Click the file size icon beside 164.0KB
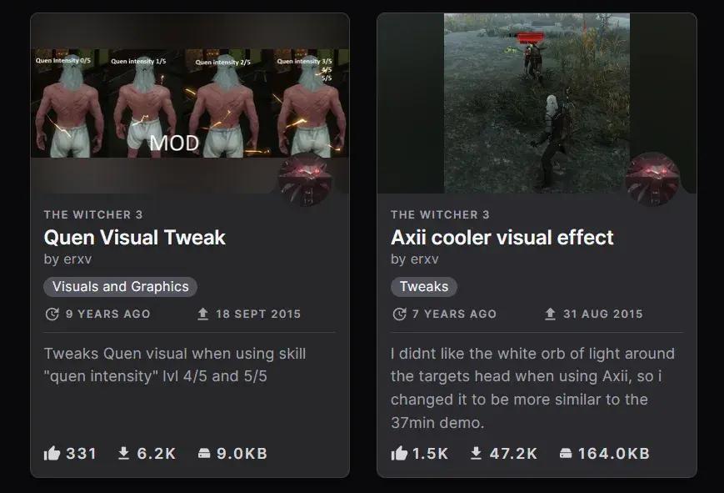The image size is (724, 493). click(x=566, y=453)
